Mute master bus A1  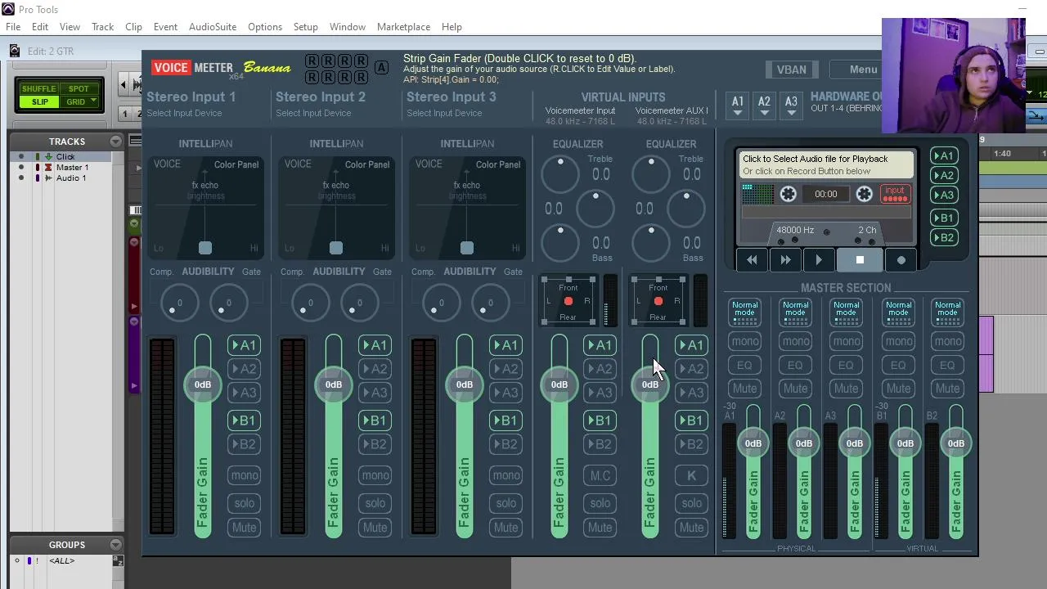coord(744,389)
